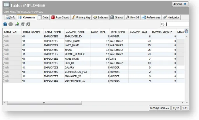Click the print grid toolbar icon

[x=23, y=24]
